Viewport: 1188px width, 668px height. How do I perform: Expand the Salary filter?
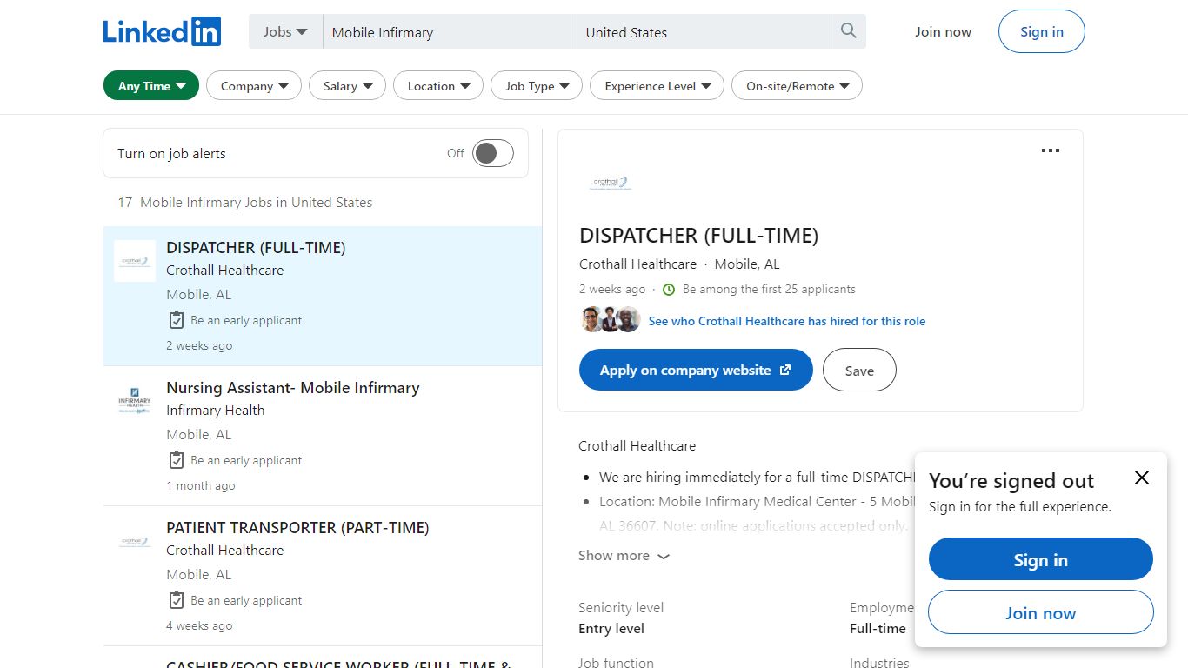pos(348,86)
